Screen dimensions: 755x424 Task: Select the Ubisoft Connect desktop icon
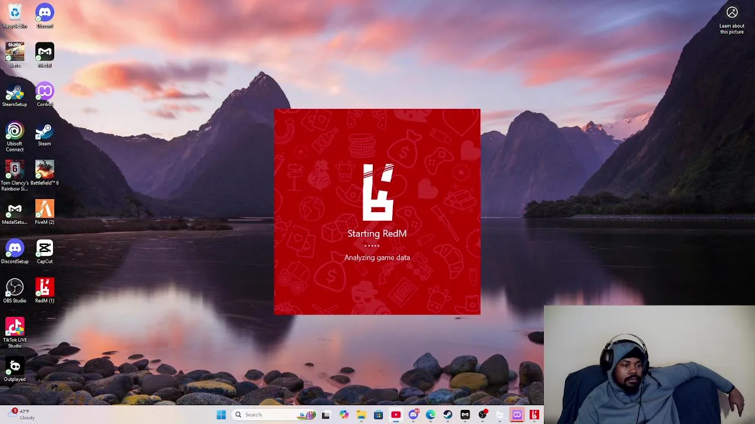[15, 137]
